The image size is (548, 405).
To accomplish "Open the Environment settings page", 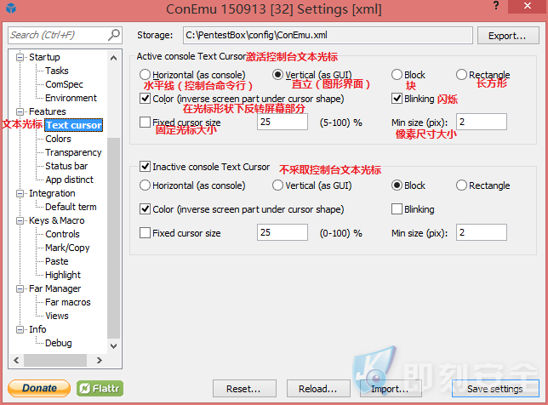I will pyautogui.click(x=71, y=98).
